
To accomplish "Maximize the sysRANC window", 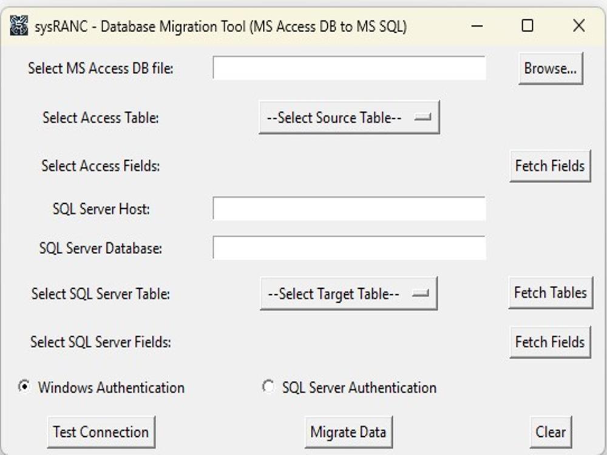I will coord(527,26).
